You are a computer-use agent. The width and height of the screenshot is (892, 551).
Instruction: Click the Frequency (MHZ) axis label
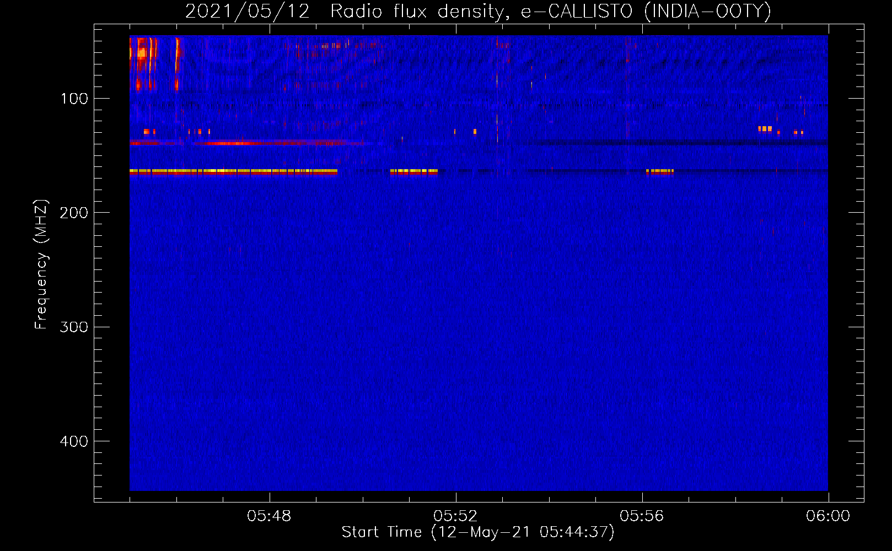[x=41, y=264]
